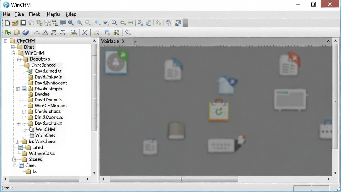The image size is (341, 192).
Task: Click the gray magnifier zoom icon
Action: point(88,23)
